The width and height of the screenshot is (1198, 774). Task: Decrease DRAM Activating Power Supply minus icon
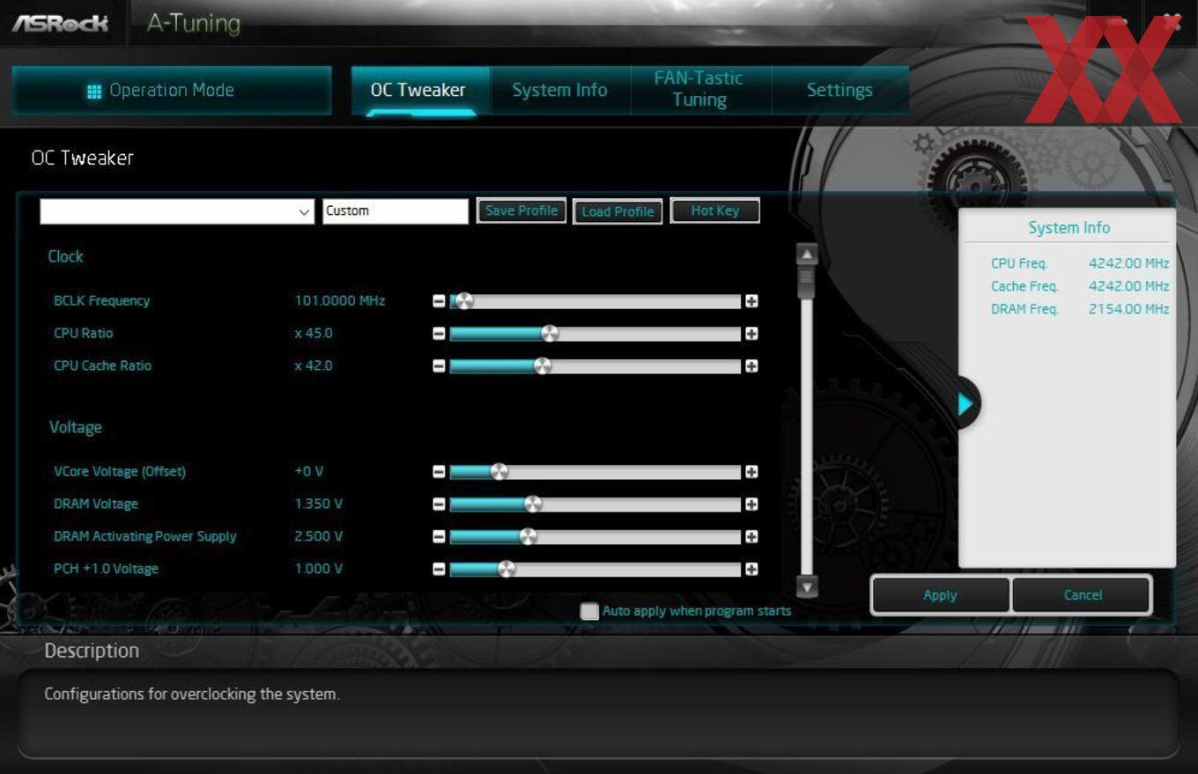[439, 537]
